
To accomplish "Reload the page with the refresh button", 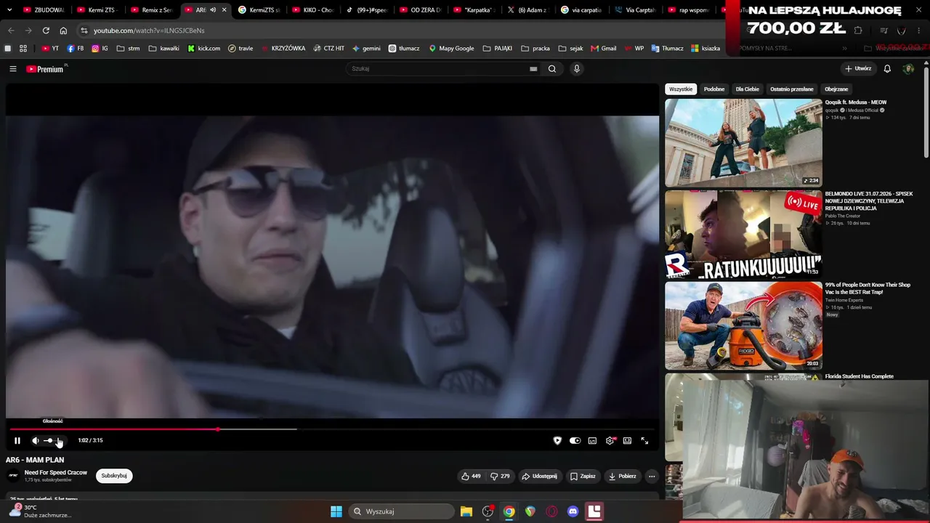I will click(46, 31).
